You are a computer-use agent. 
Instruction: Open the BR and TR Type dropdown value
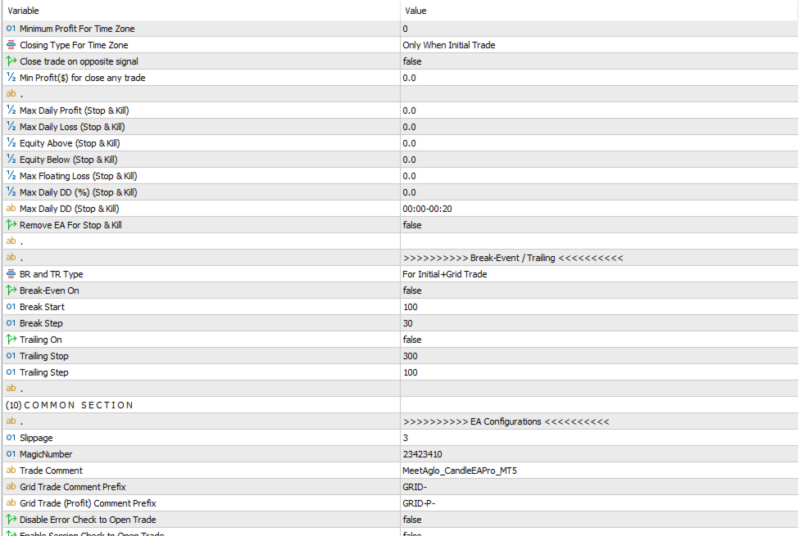tap(444, 274)
